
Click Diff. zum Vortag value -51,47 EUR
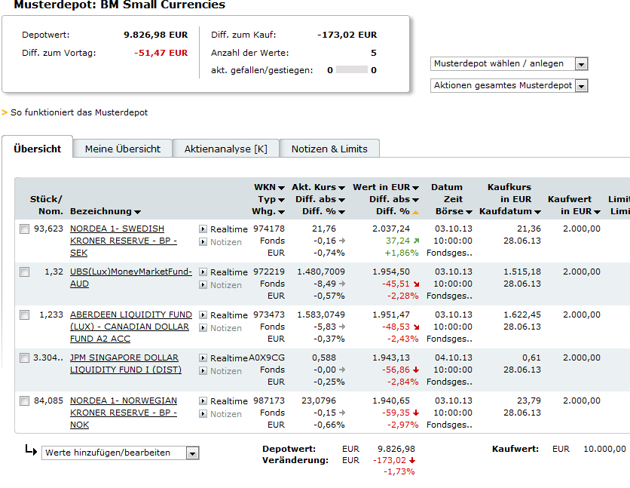coord(161,53)
